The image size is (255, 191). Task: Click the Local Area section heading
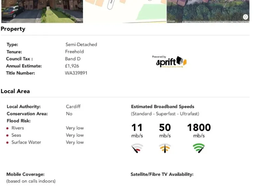(15, 91)
